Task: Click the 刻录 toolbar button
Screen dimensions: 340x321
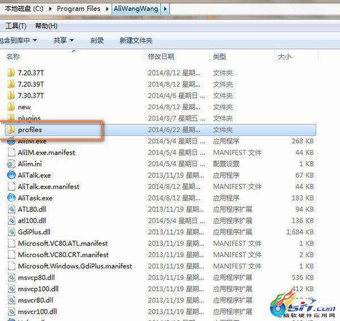Action: point(97,40)
